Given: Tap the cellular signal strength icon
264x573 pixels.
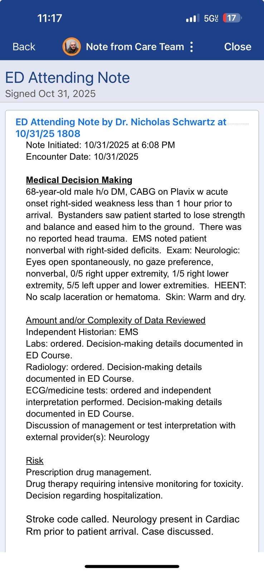Looking at the screenshot, I should [193, 18].
